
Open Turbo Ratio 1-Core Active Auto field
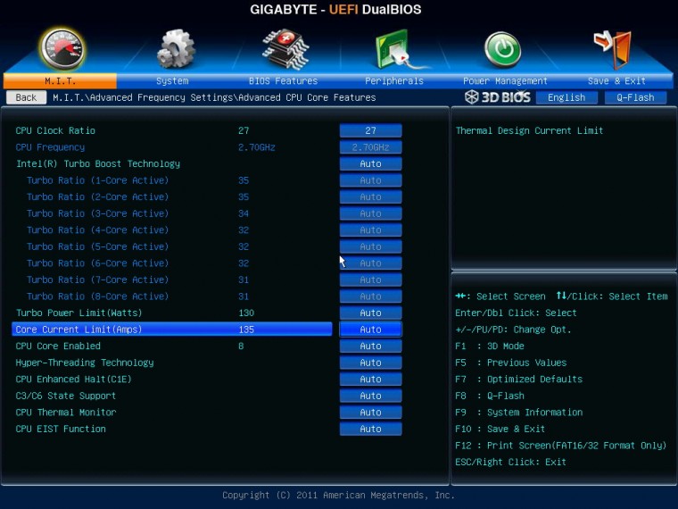[x=370, y=180]
